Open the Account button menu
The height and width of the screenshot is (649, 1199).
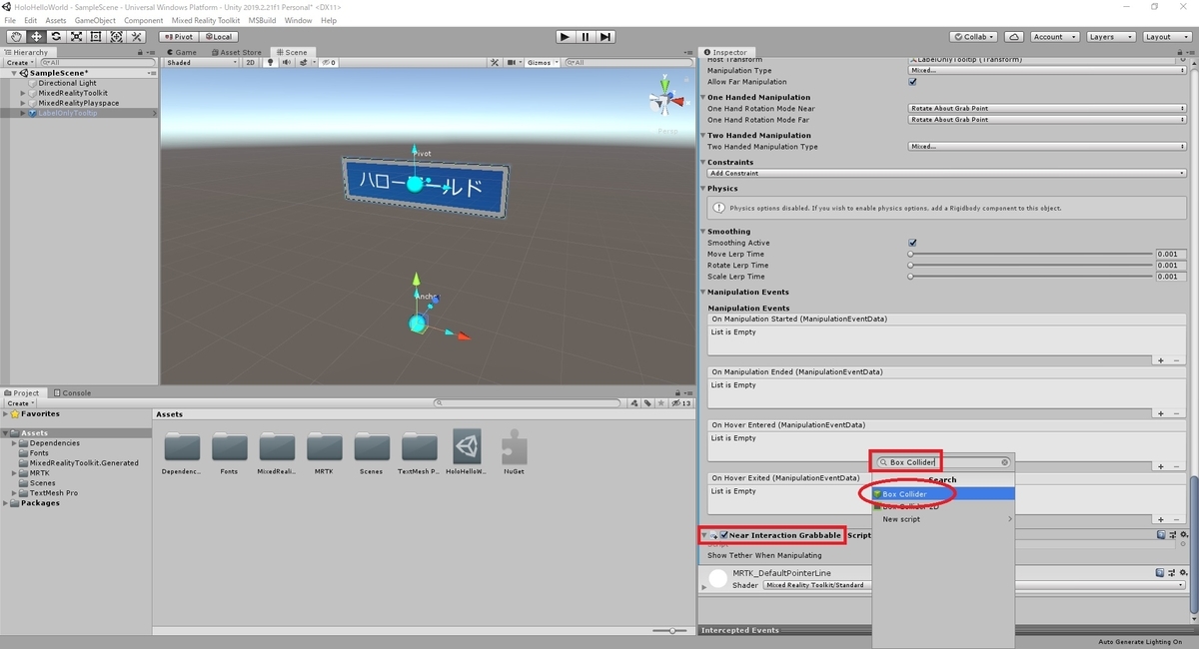pyautogui.click(x=1053, y=37)
